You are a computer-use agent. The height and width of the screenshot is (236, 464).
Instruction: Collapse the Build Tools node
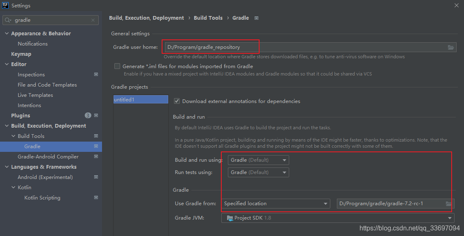[x=13, y=136]
